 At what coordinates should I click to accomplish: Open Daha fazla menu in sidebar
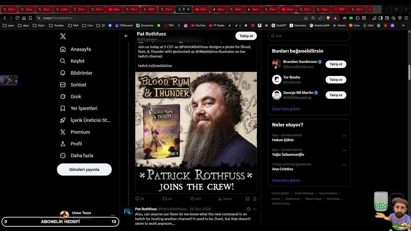[77, 156]
